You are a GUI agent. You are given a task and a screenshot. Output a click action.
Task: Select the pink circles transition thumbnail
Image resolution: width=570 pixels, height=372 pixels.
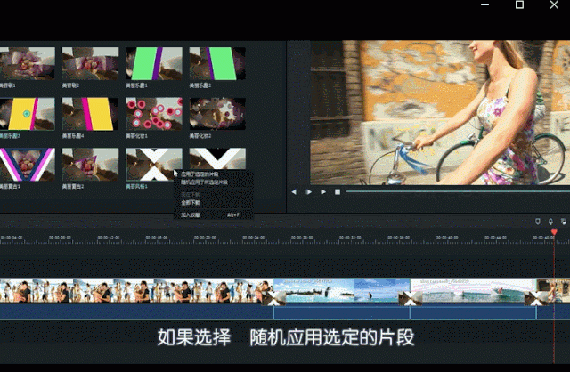[x=154, y=114]
